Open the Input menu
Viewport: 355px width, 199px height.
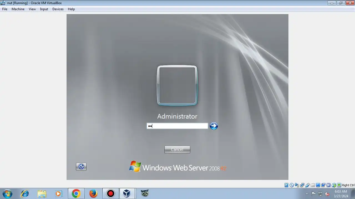click(x=44, y=9)
